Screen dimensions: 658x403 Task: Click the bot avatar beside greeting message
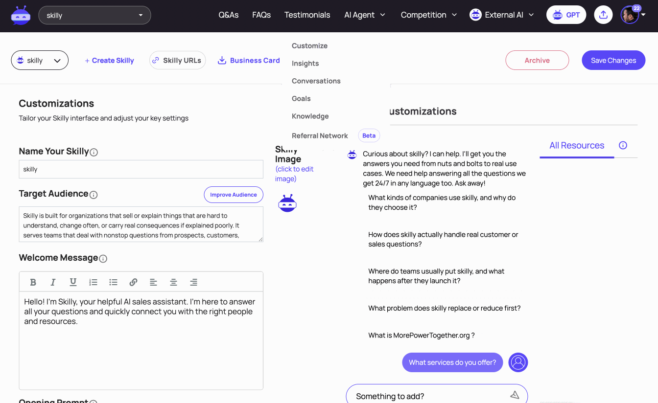click(352, 155)
